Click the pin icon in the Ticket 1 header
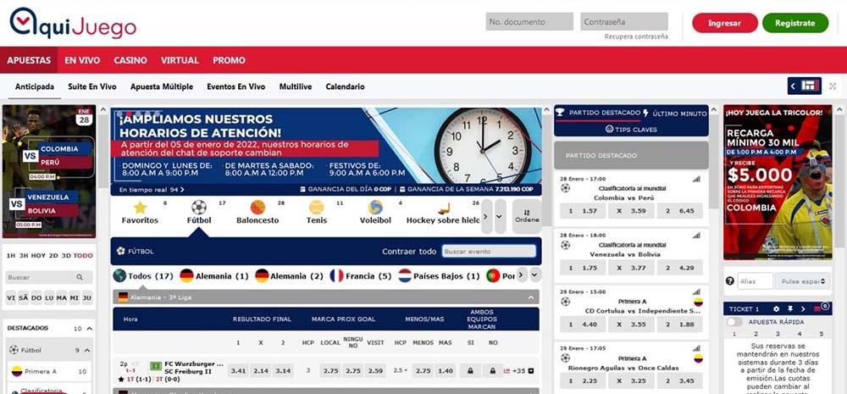This screenshot has width=847, height=394. click(789, 309)
